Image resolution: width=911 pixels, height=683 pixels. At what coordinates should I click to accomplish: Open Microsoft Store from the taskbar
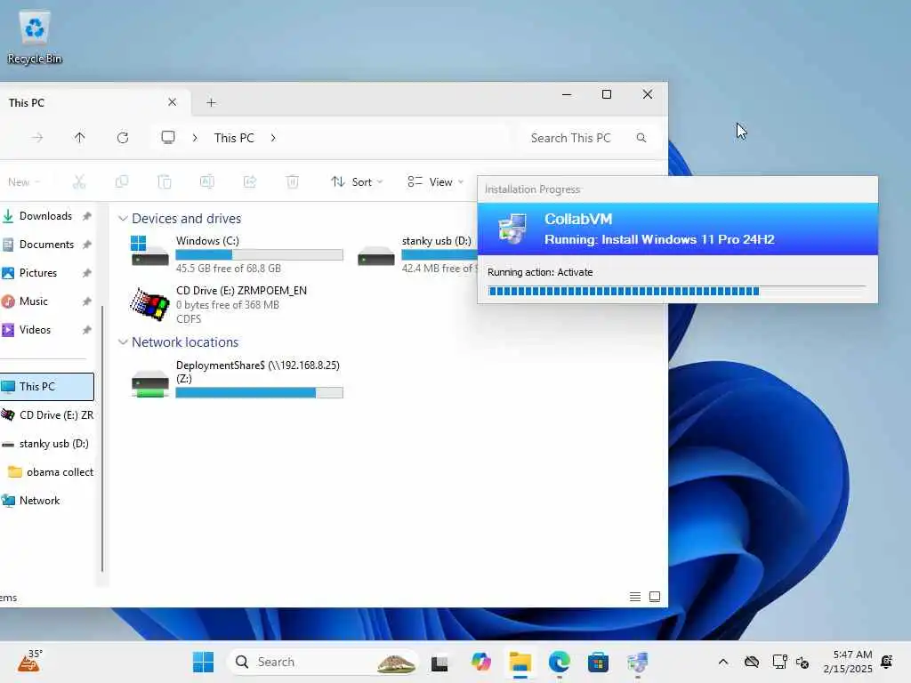(598, 662)
